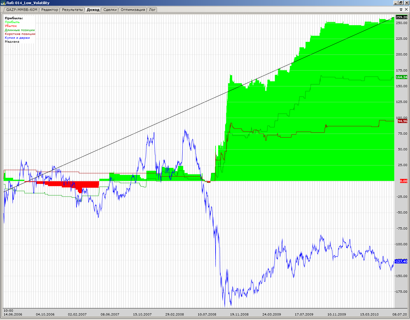Click the Медиана legend entry
Screen dimensions: 410x320
pos(12,41)
